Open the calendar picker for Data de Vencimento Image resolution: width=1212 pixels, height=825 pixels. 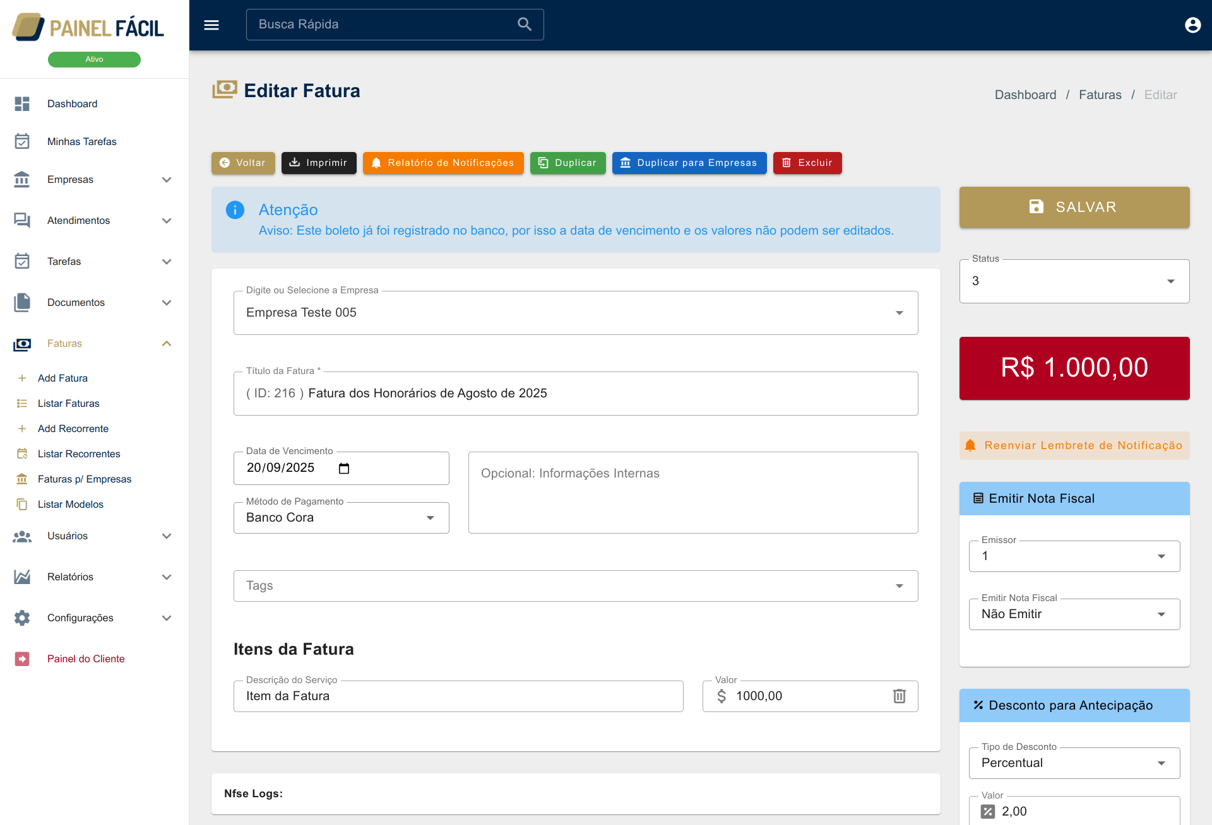[x=344, y=468]
